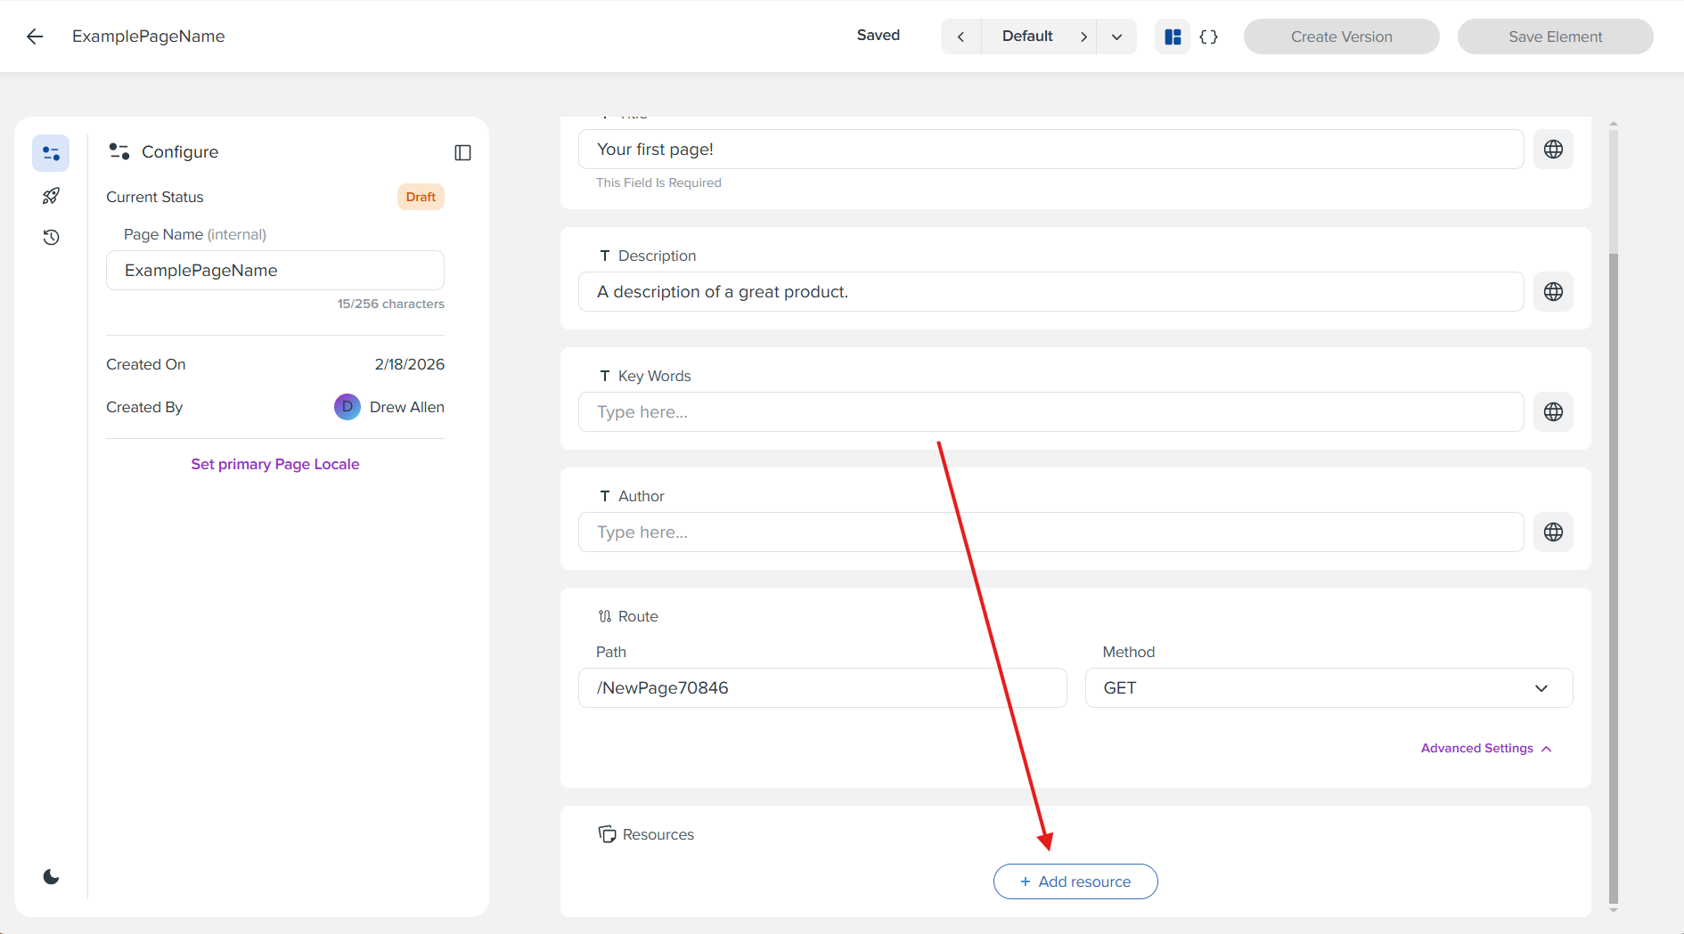This screenshot has width=1684, height=934.
Task: Enable dark mode with the moon icon
Action: 51,876
